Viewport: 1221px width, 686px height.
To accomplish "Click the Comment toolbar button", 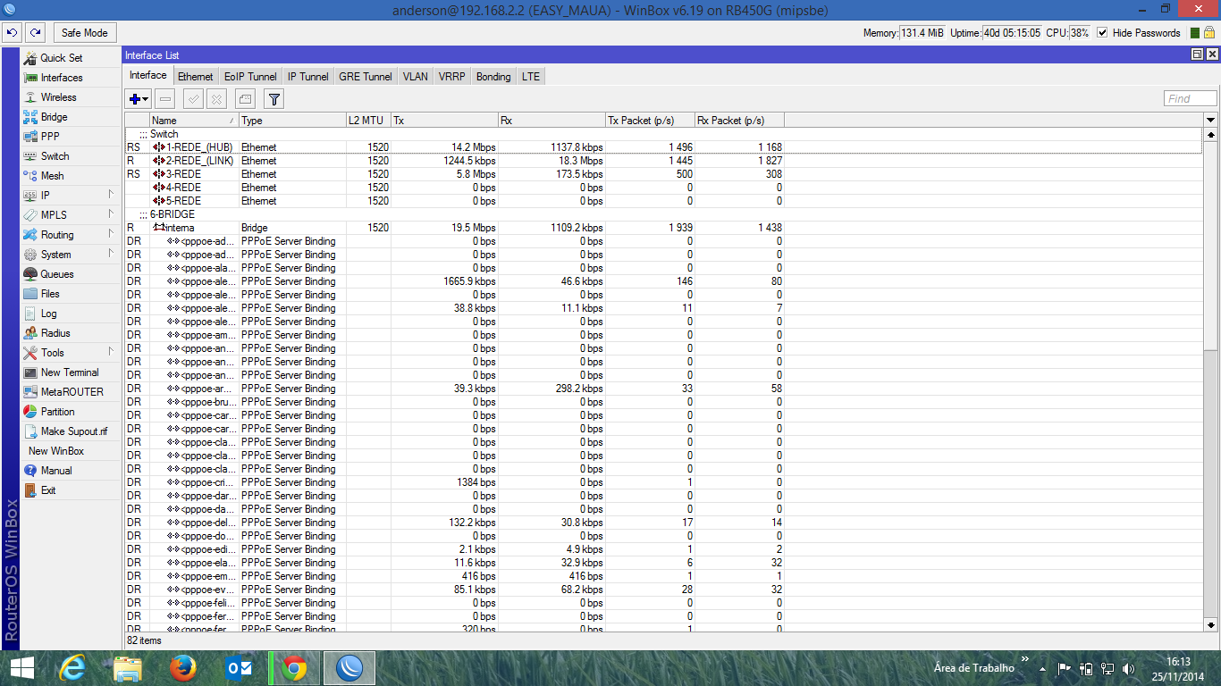I will pos(245,99).
